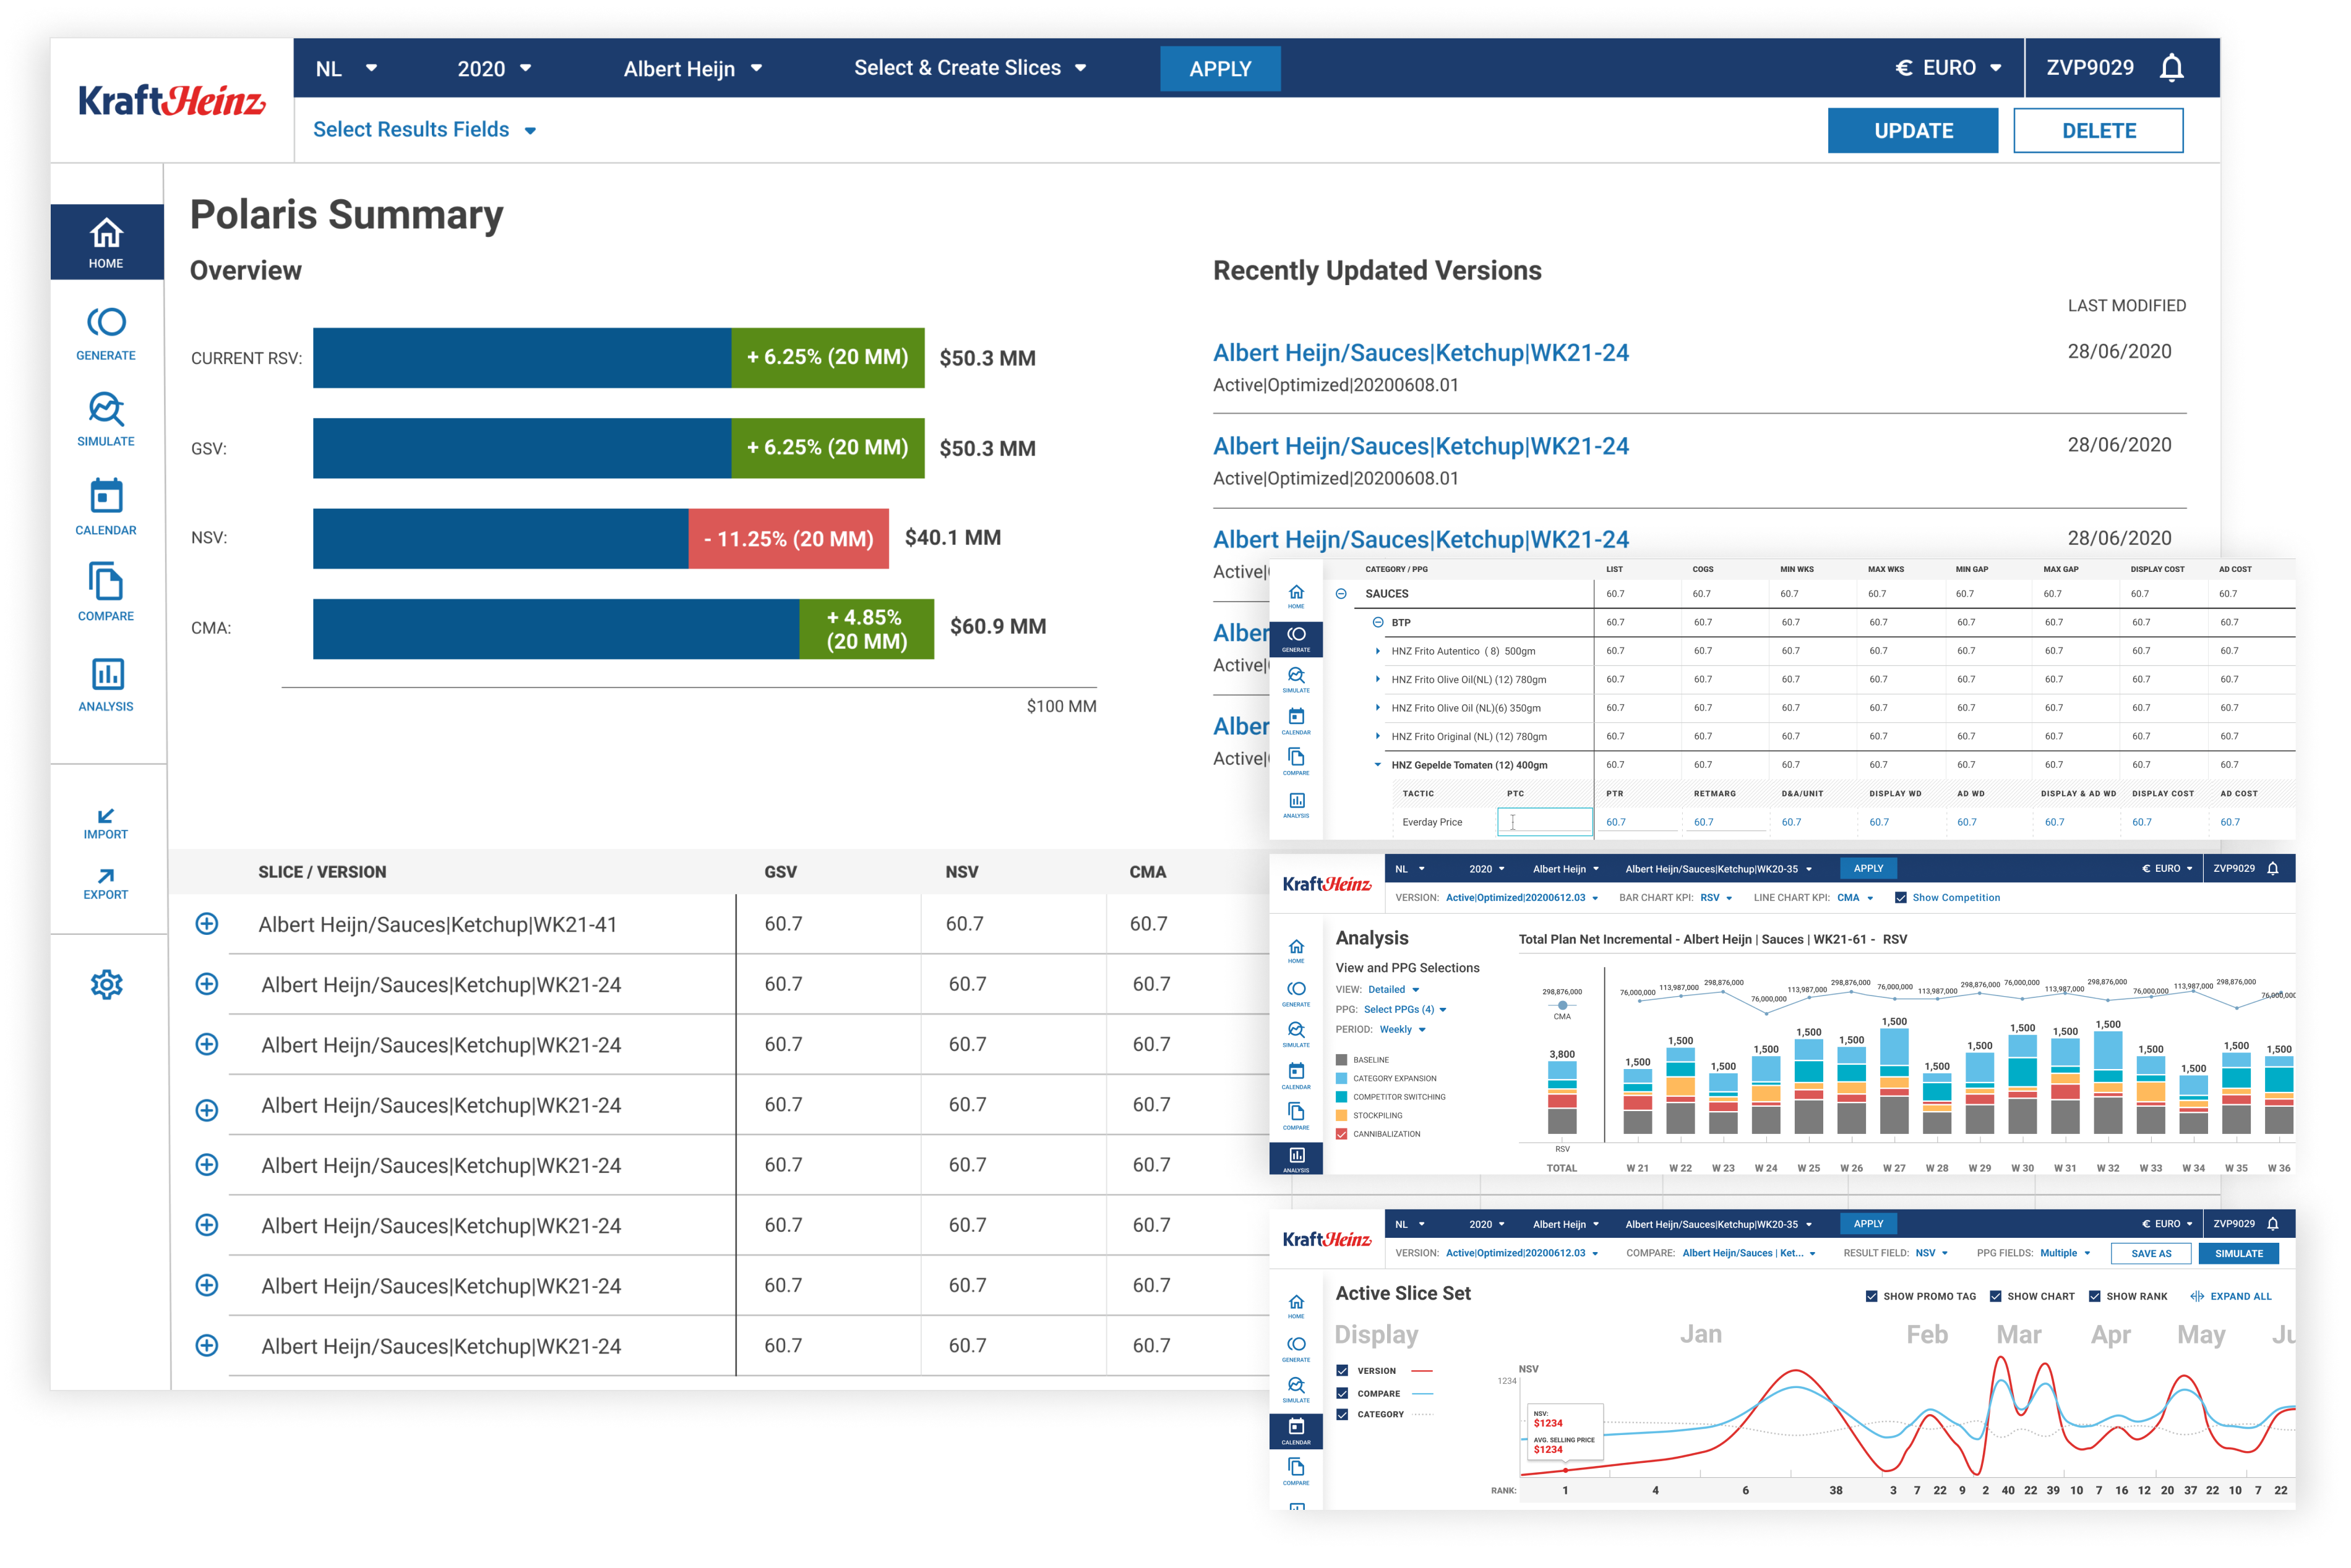The width and height of the screenshot is (2351, 1568).
Task: Toggle the Show Competition checkbox
Action: pos(1901,898)
